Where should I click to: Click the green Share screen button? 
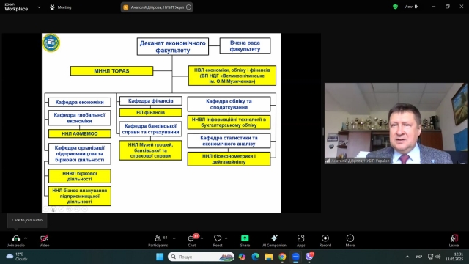[x=245, y=238]
